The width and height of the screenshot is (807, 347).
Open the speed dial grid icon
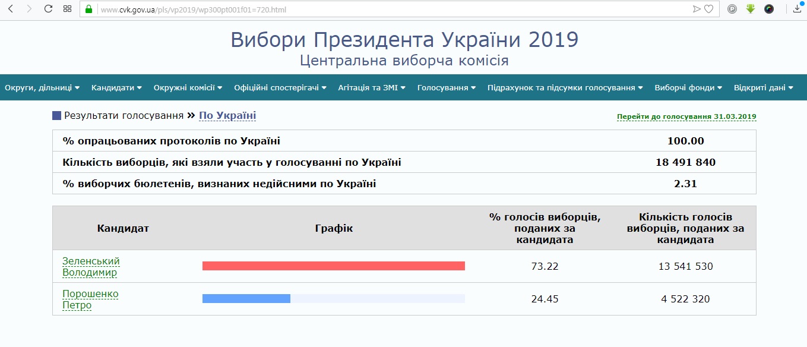(67, 9)
